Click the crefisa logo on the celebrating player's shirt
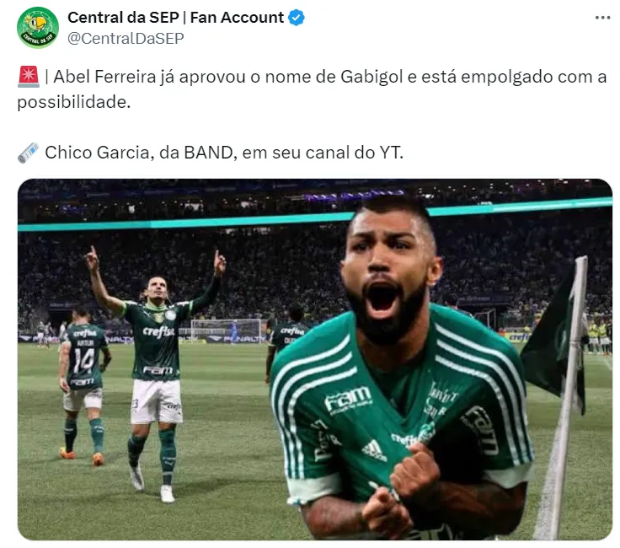This screenshot has height=548, width=620. click(x=158, y=331)
